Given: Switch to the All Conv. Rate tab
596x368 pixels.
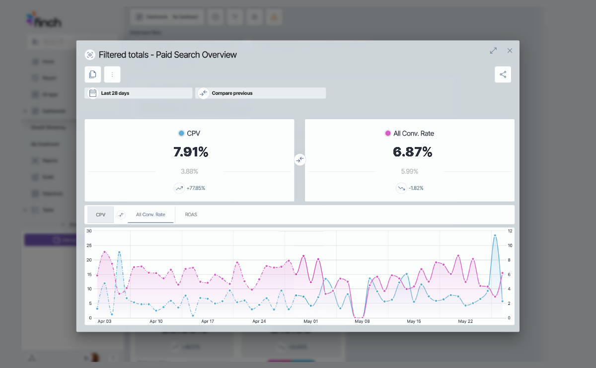Looking at the screenshot, I should [150, 215].
